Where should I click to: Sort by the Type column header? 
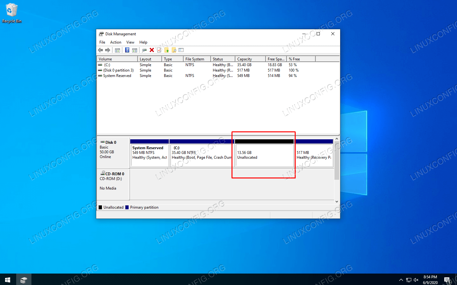(x=172, y=59)
